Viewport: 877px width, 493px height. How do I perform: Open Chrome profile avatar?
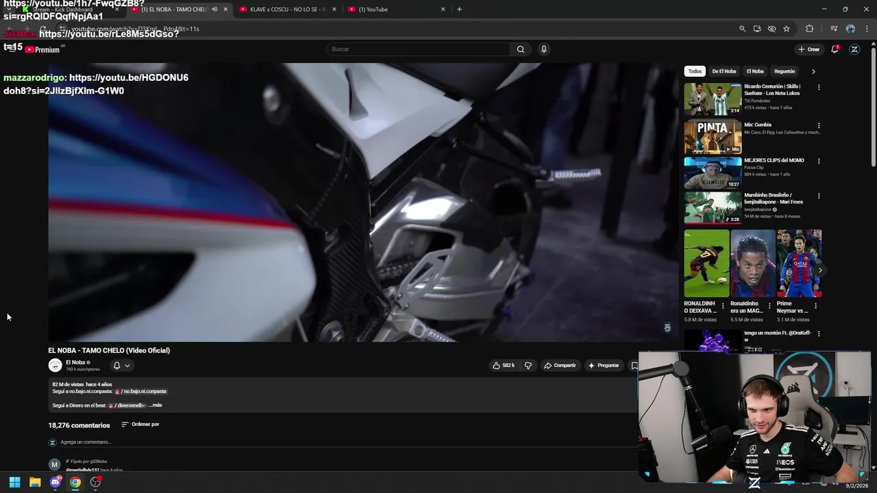(850, 29)
